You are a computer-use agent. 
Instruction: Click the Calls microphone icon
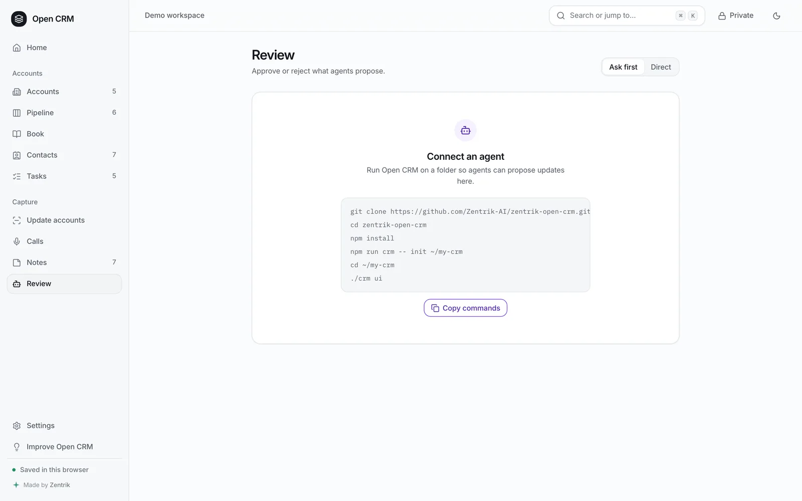coord(17,241)
